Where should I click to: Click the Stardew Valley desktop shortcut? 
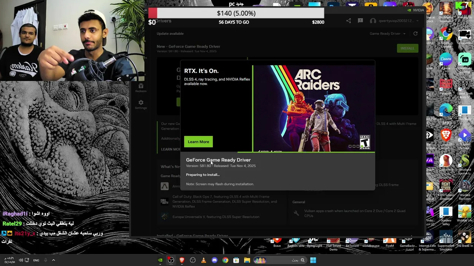coord(446,215)
